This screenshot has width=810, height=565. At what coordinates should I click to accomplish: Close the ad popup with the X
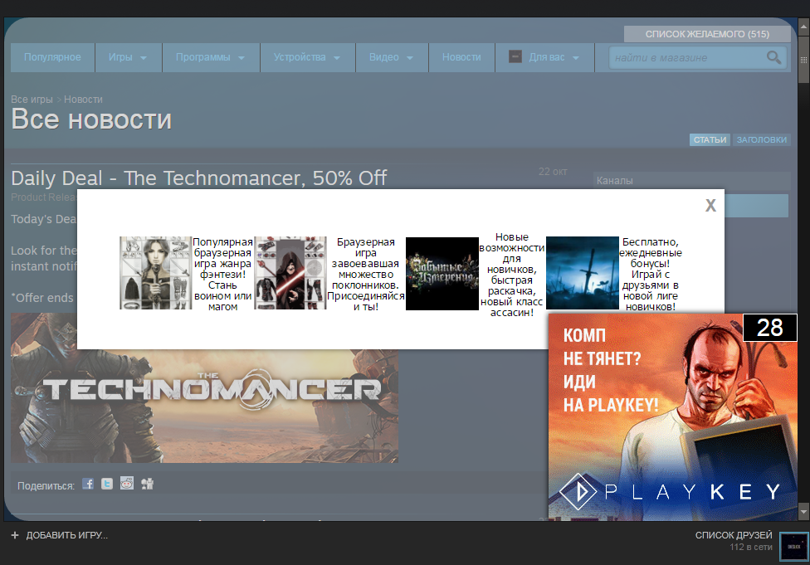tap(710, 206)
